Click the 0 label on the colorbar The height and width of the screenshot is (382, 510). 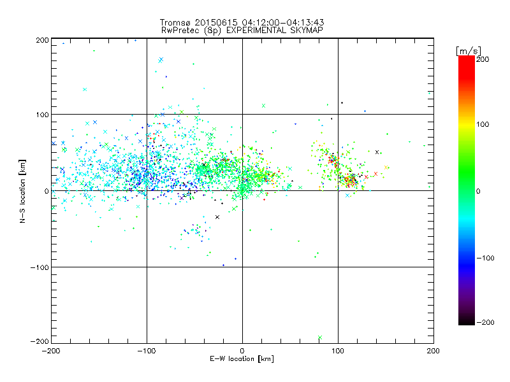[x=478, y=192]
